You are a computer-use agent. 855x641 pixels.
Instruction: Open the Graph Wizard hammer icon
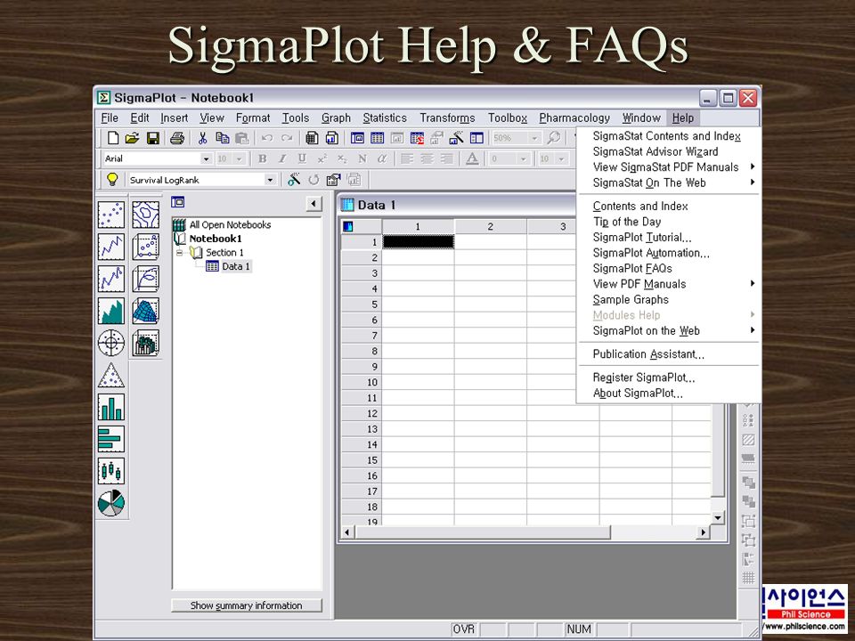click(456, 138)
